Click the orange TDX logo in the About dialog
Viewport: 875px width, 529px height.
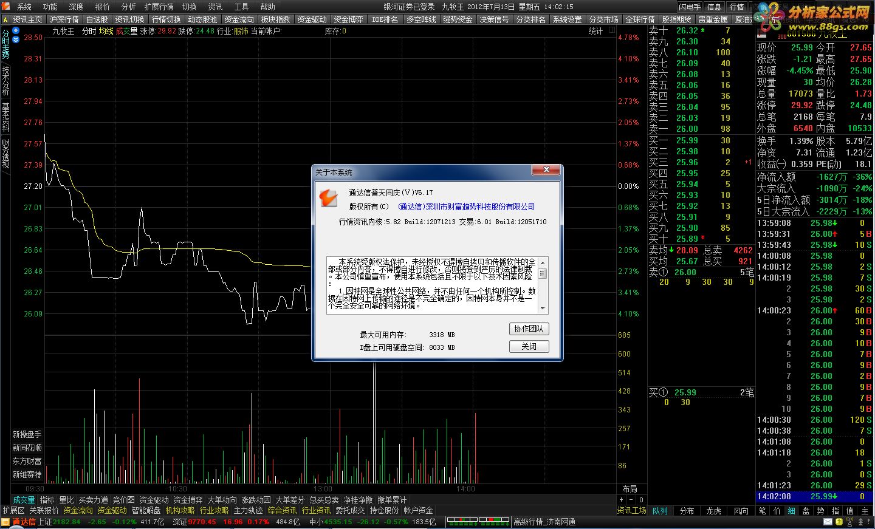(x=329, y=197)
